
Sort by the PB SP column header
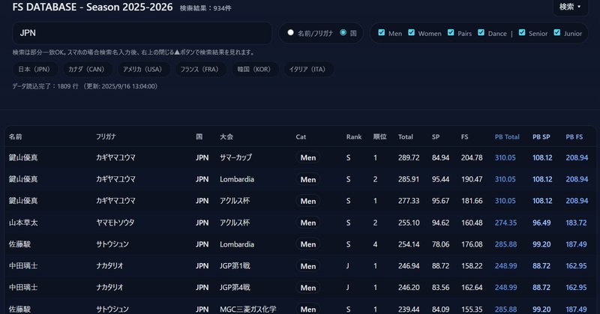541,136
